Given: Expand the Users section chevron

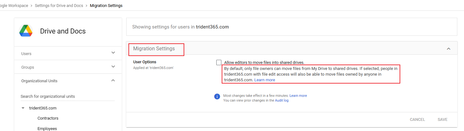Looking at the screenshot, I should pyautogui.click(x=113, y=53).
